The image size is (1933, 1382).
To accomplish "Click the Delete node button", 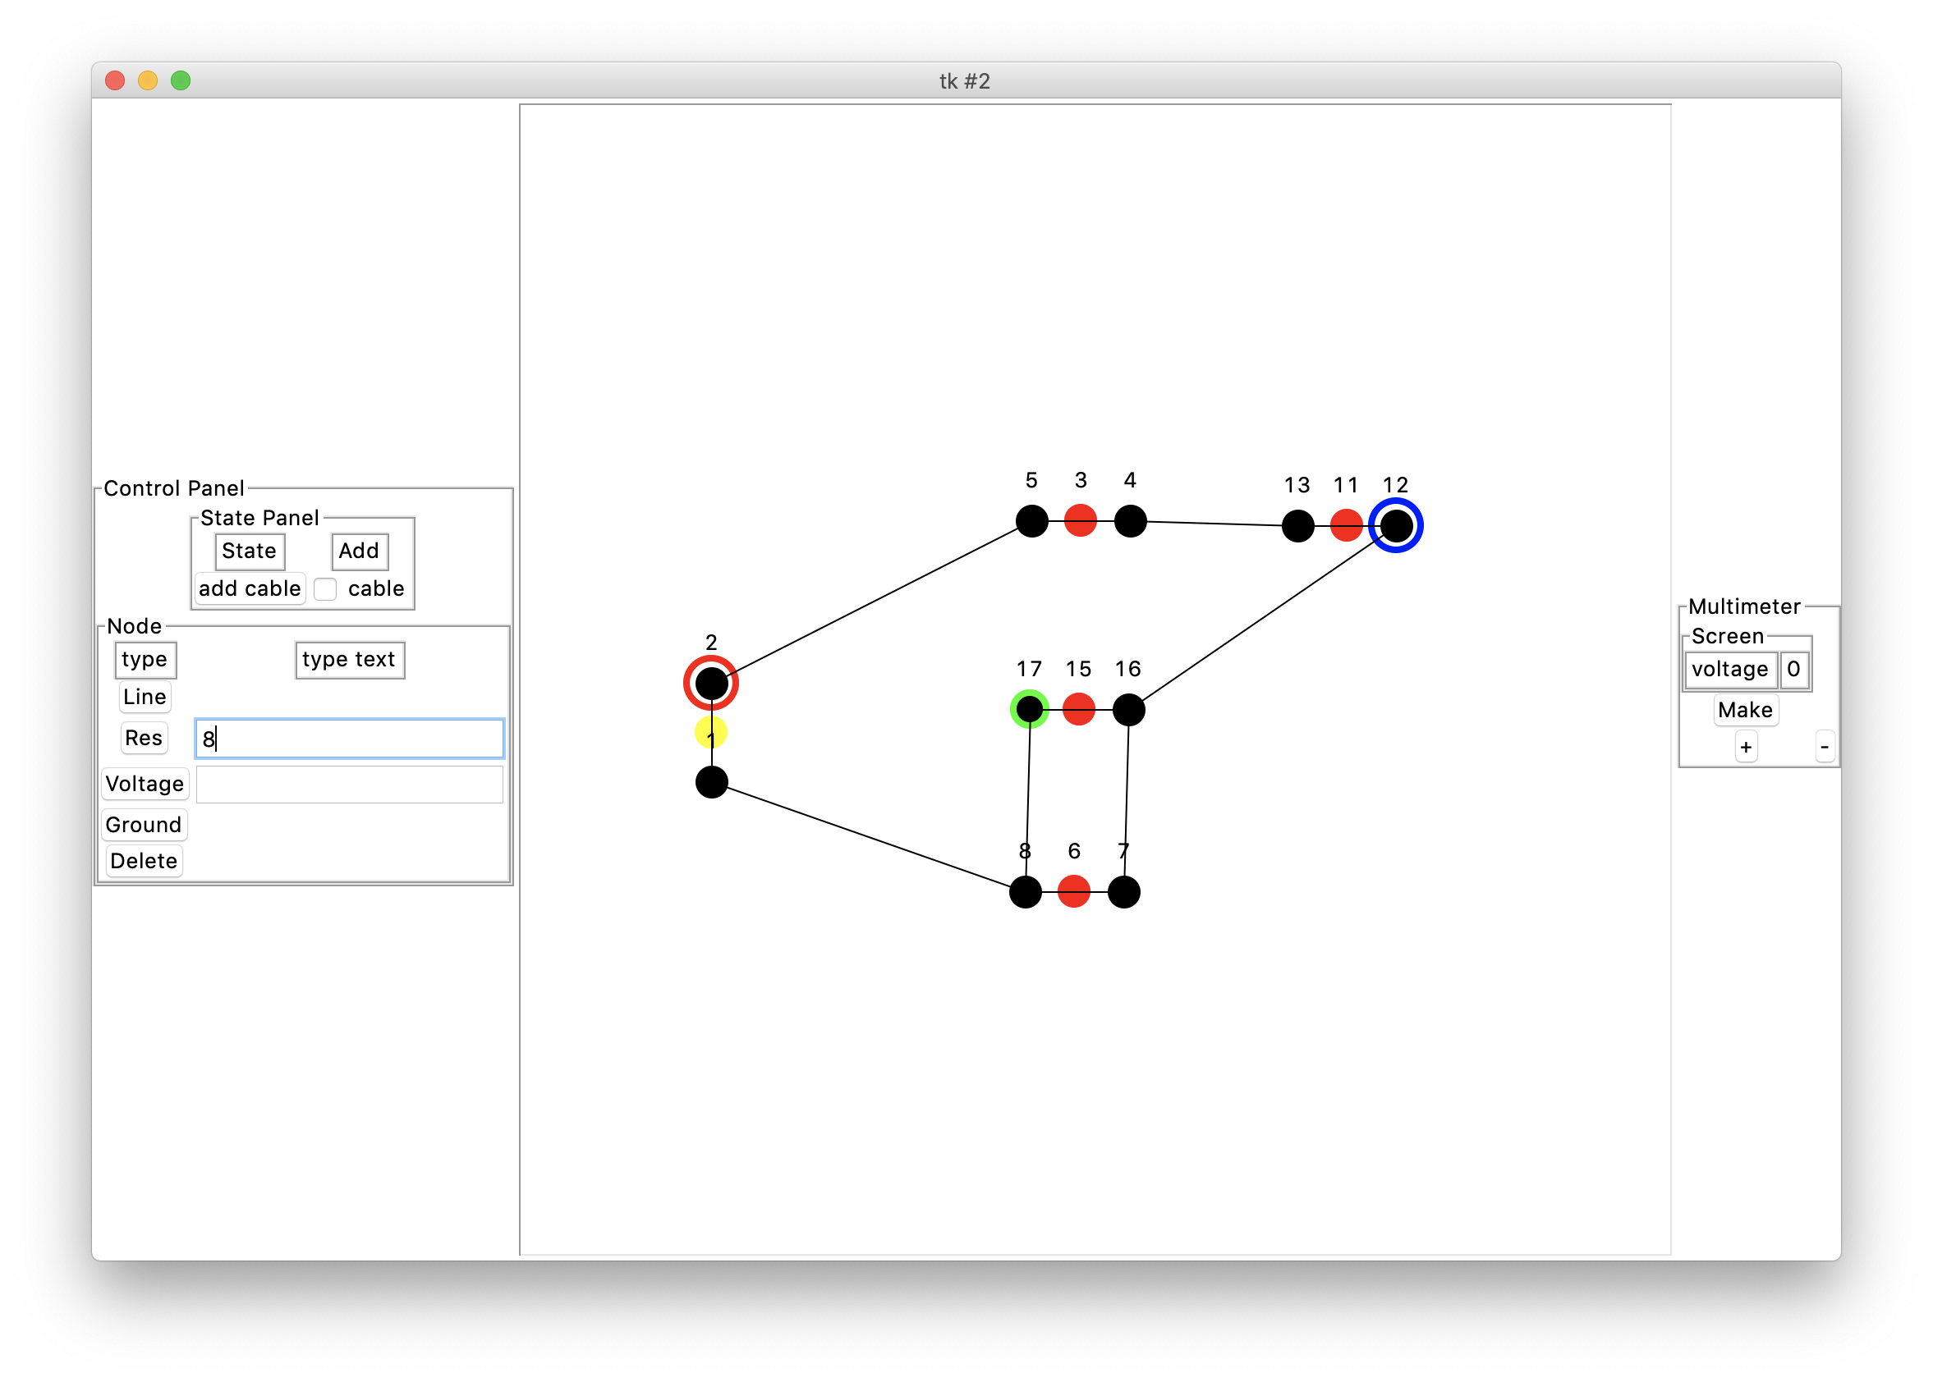I will (144, 860).
